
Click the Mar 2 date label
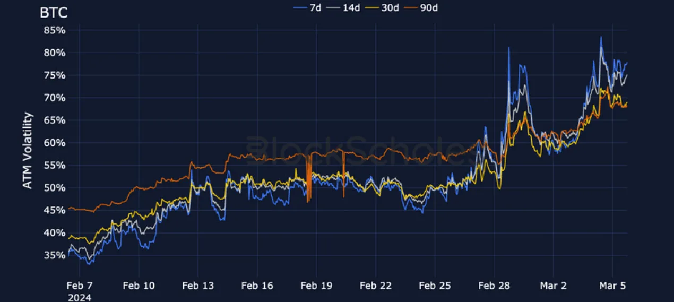(553, 286)
